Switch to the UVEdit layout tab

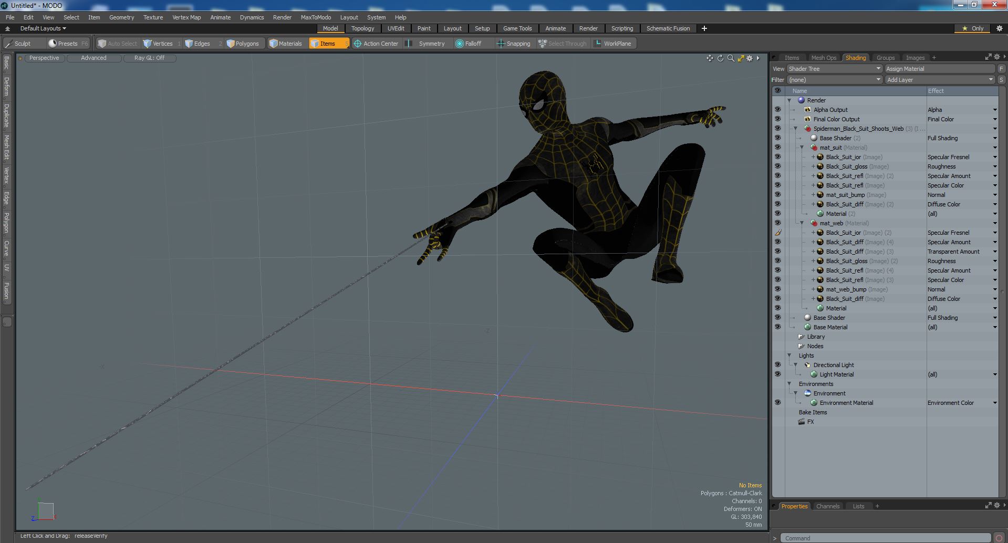396,28
